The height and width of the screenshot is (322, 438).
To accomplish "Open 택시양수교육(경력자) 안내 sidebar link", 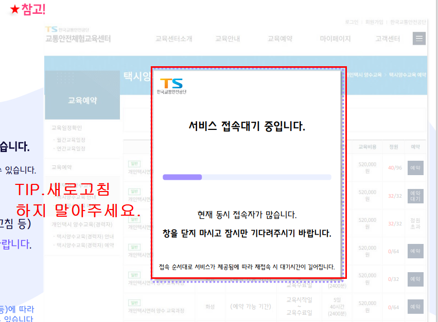I will [85, 236].
